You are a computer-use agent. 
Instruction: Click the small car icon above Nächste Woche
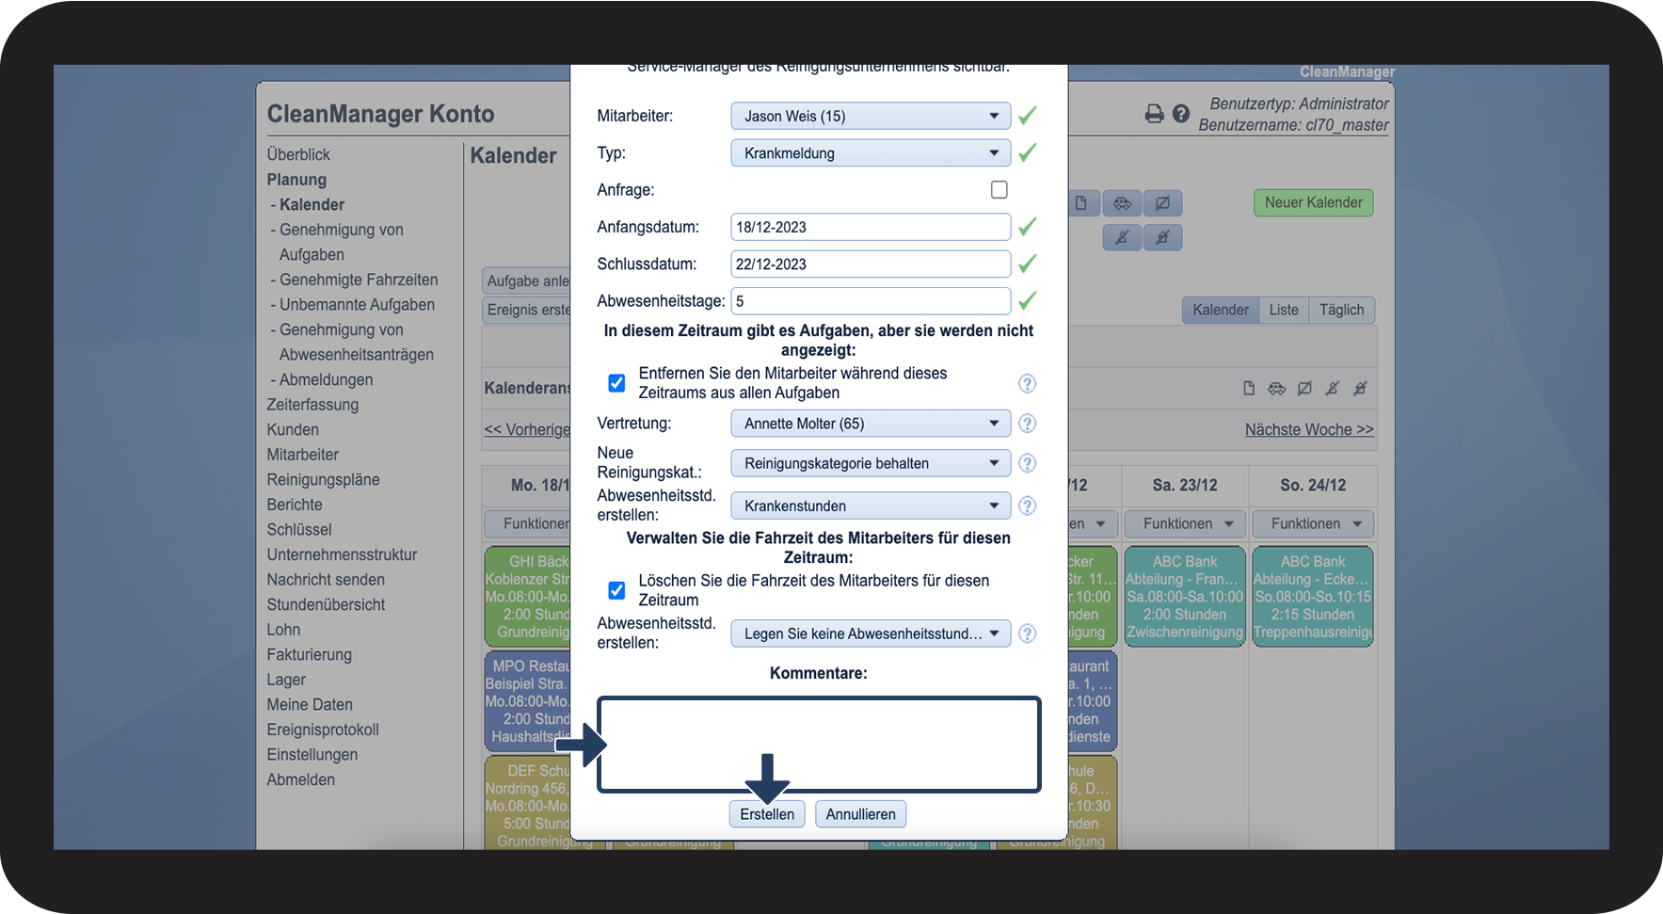coord(1277,388)
